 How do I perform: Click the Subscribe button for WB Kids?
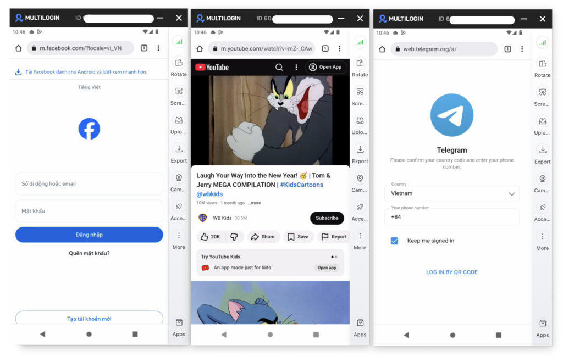tap(327, 218)
